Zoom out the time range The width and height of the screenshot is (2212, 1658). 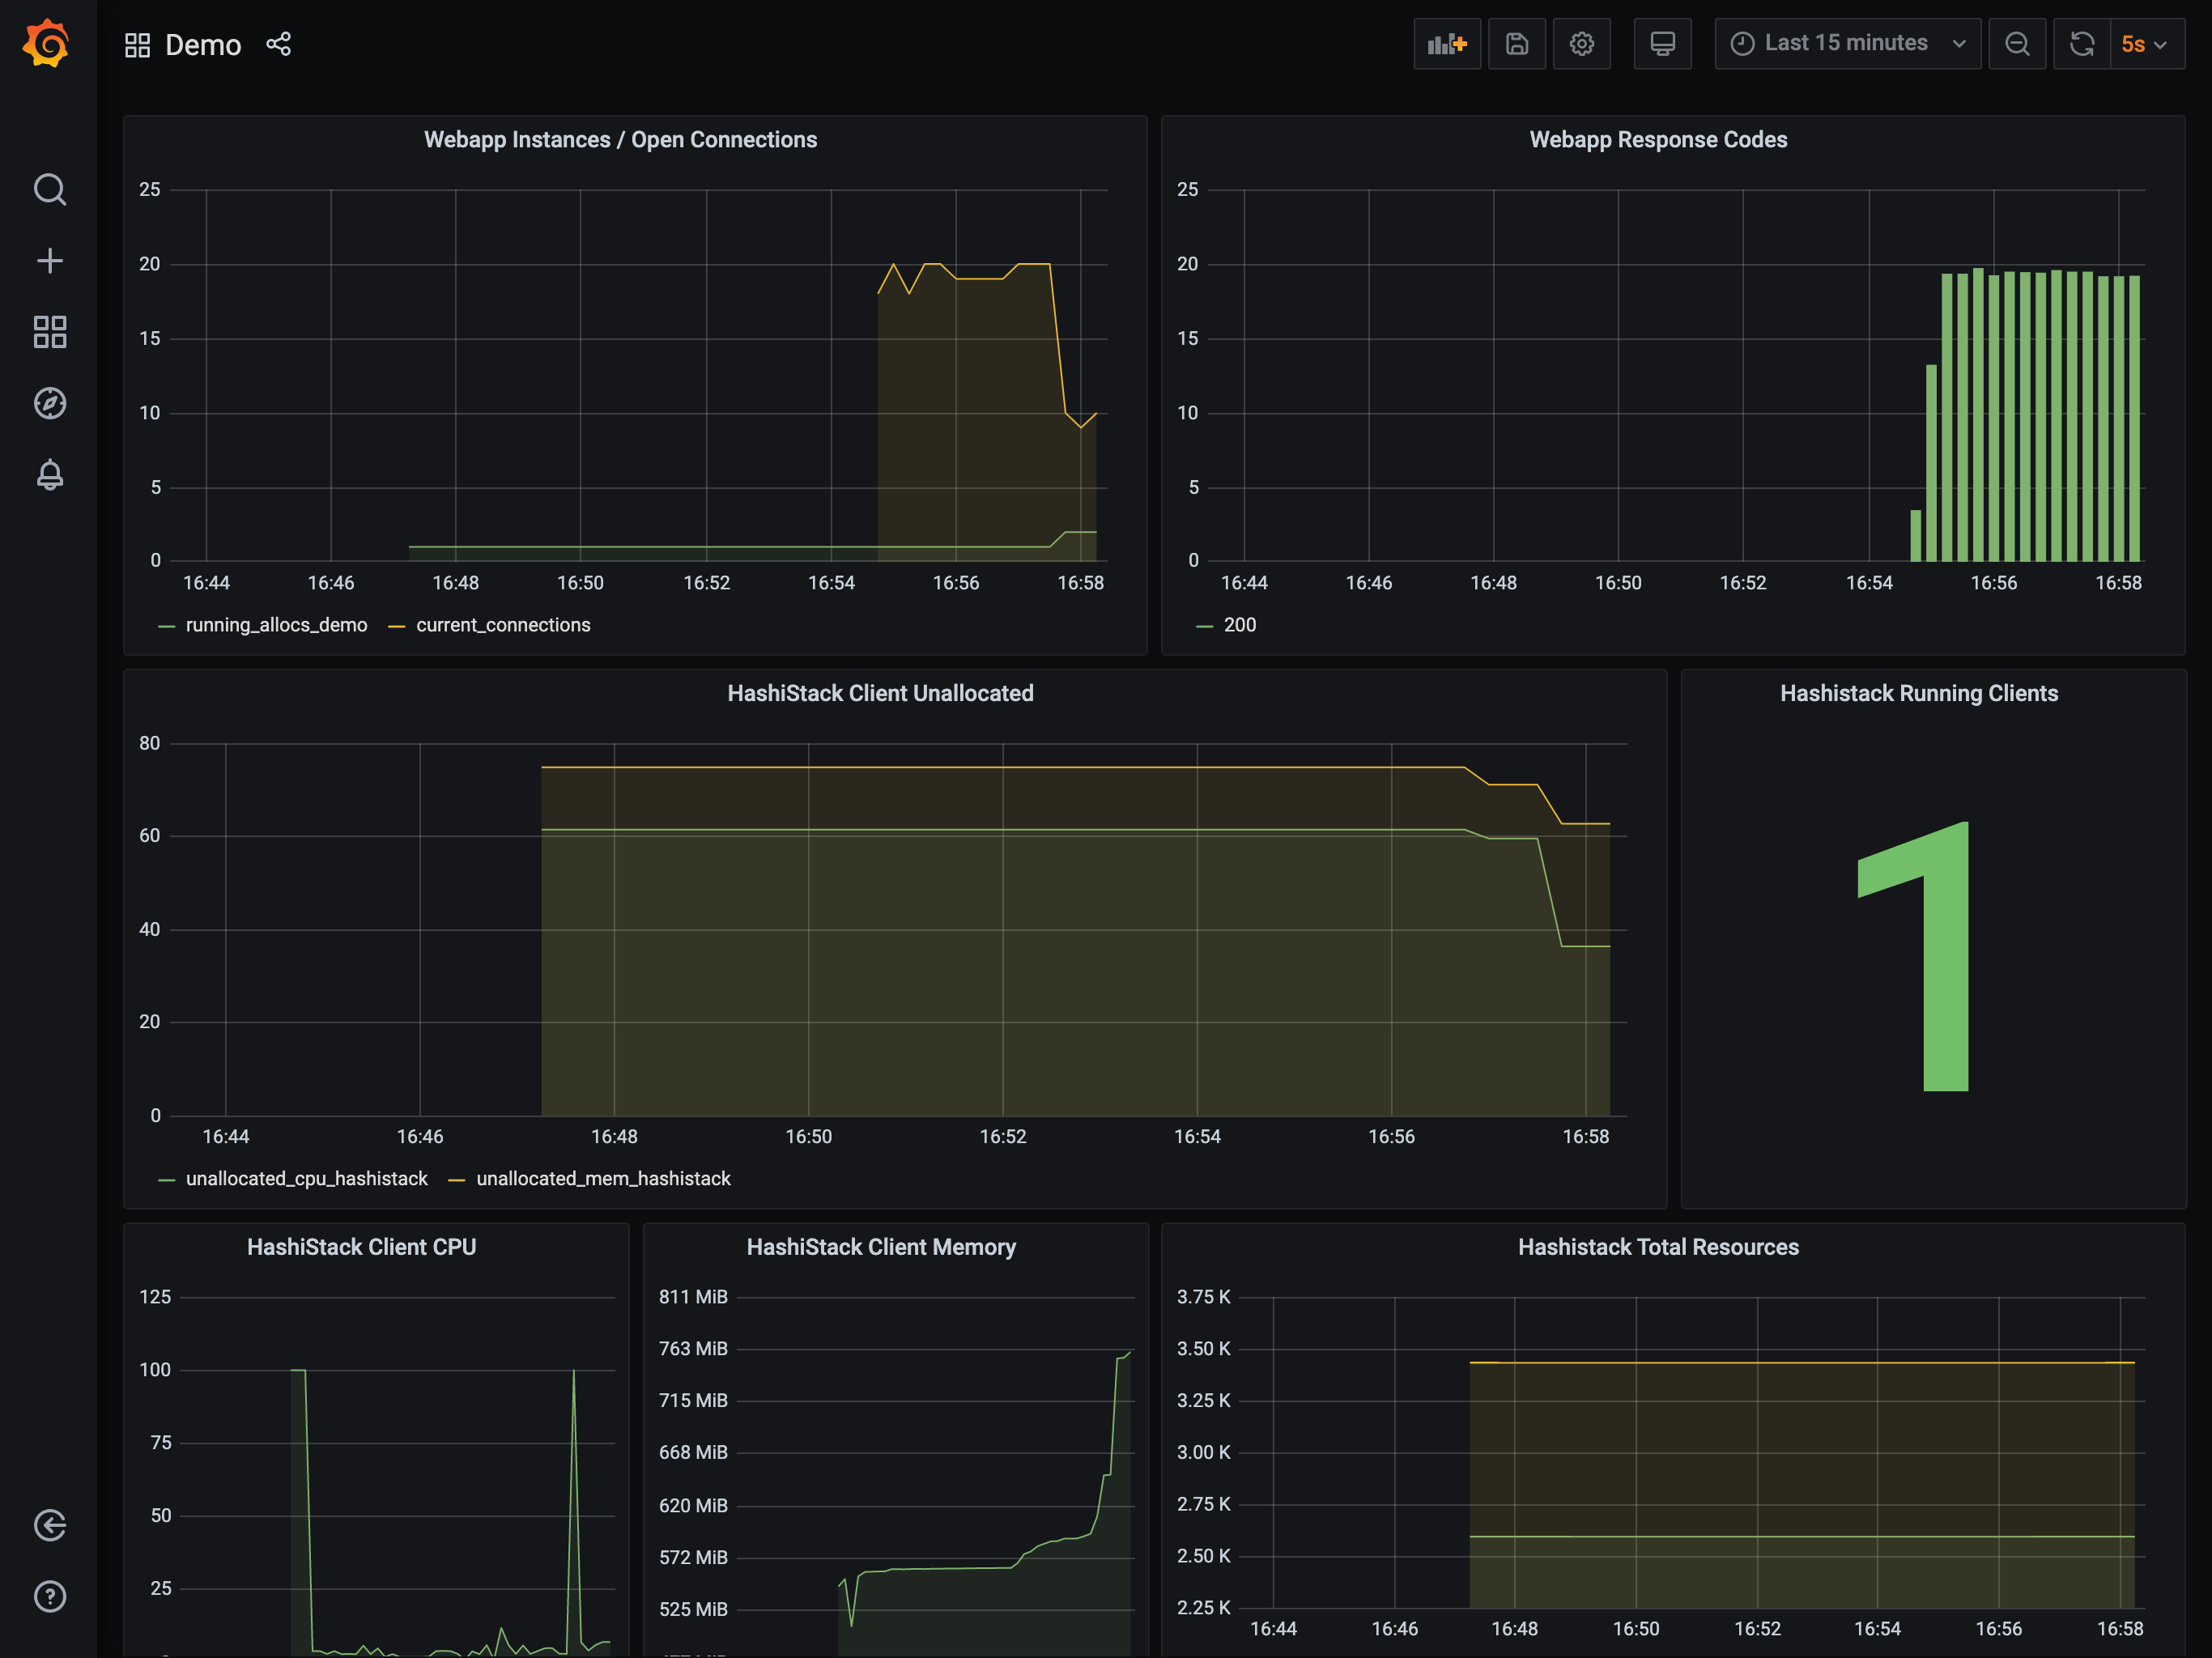coord(2018,44)
